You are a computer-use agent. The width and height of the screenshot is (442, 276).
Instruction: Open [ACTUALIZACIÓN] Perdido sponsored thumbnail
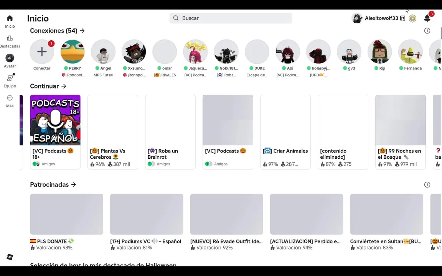(x=307, y=214)
